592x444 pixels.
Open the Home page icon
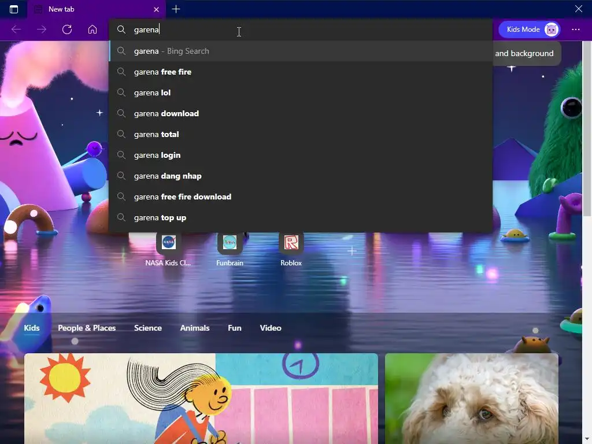click(x=92, y=29)
